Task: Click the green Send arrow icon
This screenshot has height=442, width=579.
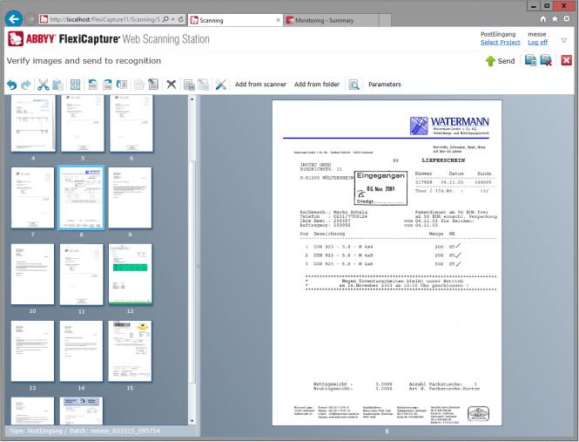Action: [x=490, y=61]
